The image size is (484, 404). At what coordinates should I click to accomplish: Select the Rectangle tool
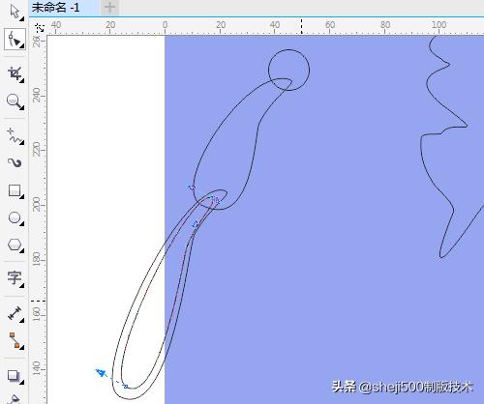15,190
